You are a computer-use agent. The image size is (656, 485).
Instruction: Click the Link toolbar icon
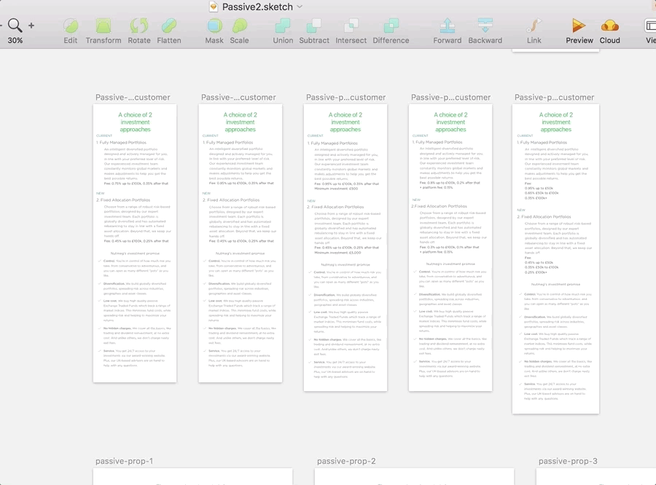pos(534,26)
